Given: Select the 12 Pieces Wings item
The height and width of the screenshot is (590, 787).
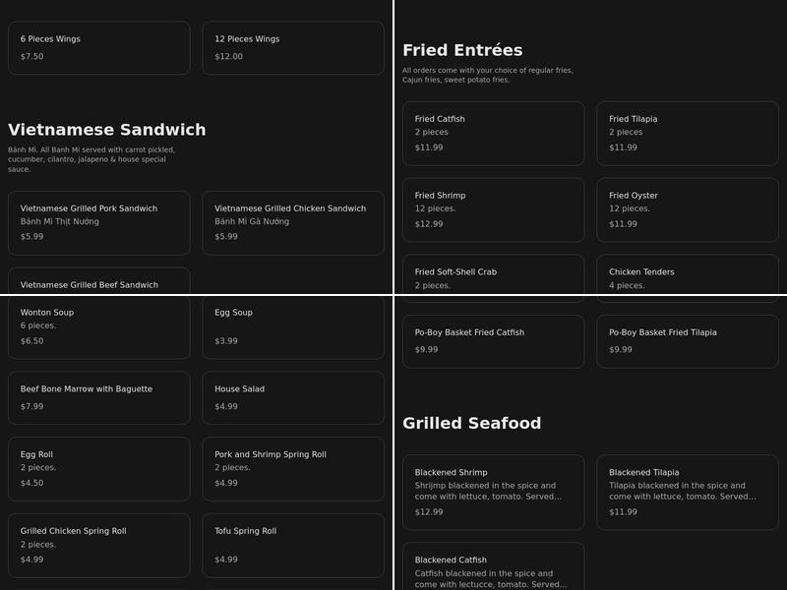Looking at the screenshot, I should pyautogui.click(x=292, y=46).
